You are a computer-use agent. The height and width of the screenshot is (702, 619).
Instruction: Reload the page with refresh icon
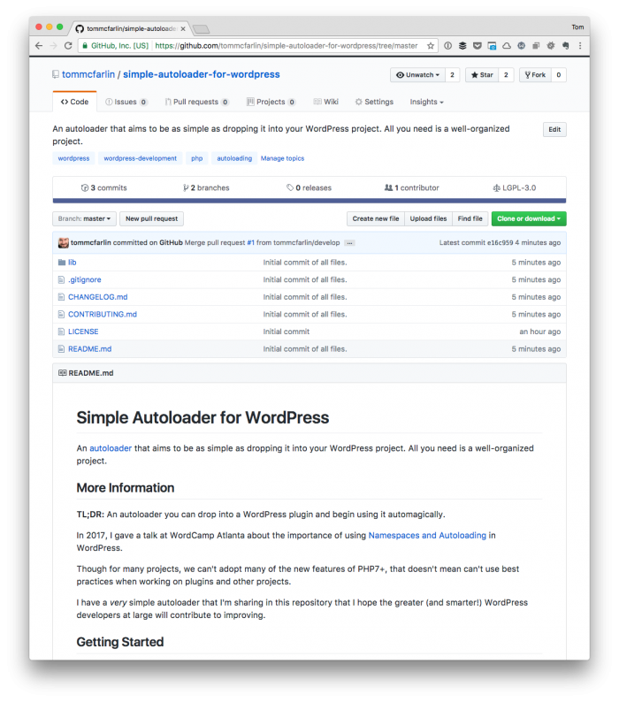[x=68, y=46]
